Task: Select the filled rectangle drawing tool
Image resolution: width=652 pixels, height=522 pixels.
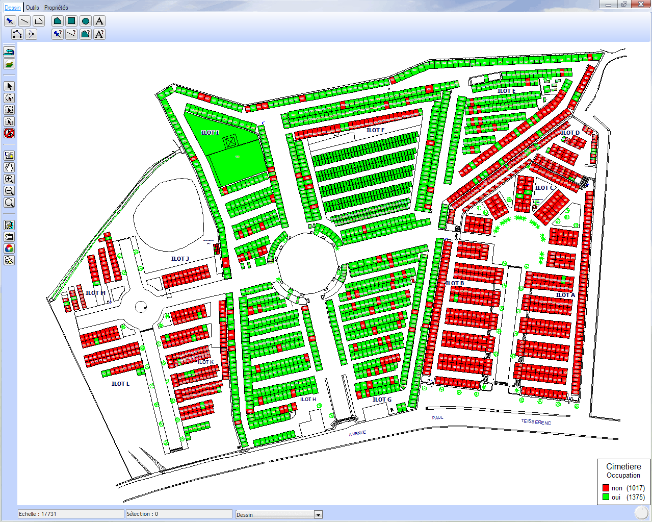Action: pyautogui.click(x=71, y=21)
